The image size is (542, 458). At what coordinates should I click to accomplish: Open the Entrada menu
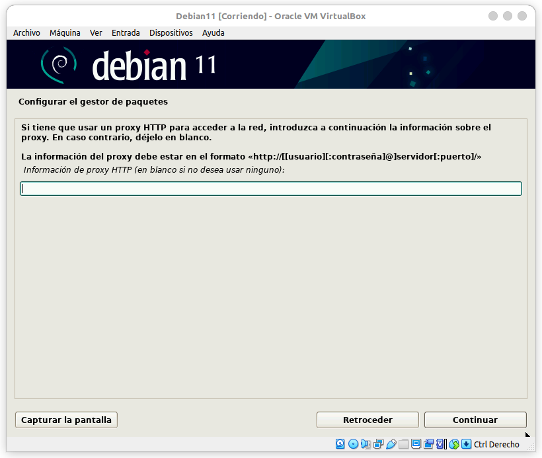(126, 33)
